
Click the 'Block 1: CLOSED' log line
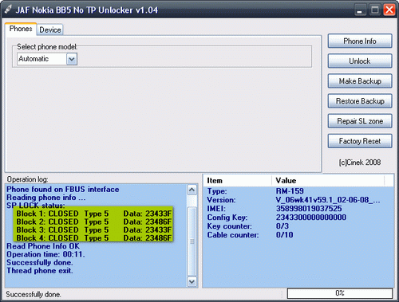click(93, 214)
